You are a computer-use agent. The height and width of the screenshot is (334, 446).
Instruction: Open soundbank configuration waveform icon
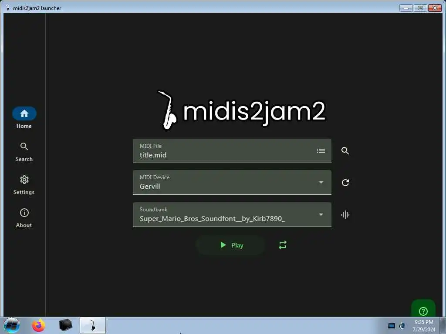(x=345, y=215)
